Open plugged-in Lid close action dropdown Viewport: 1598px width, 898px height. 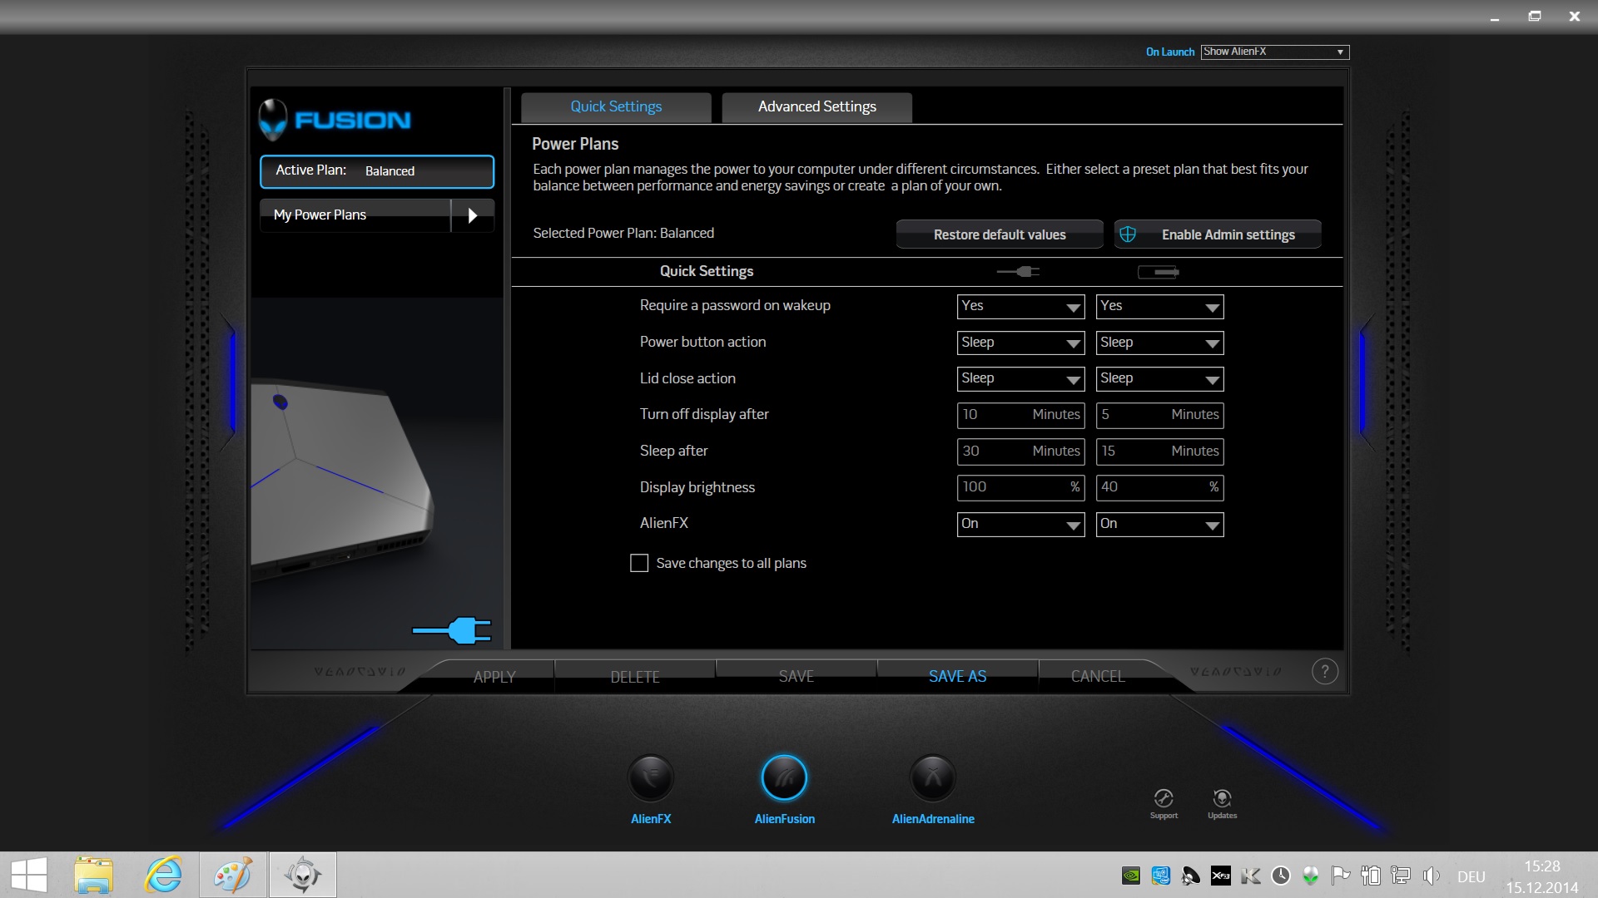pos(1020,378)
